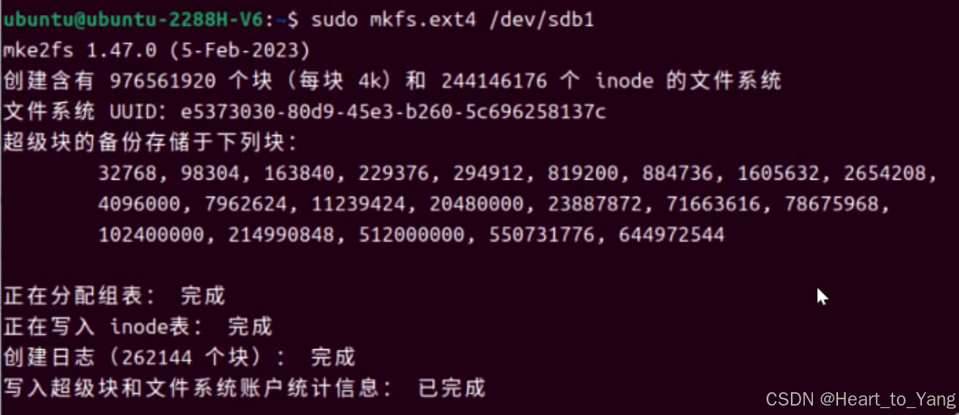The height and width of the screenshot is (415, 959).
Task: Click backup block number 4096000
Action: 144,204
